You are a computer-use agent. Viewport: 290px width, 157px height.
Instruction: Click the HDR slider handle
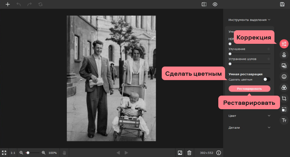(x=230, y=44)
